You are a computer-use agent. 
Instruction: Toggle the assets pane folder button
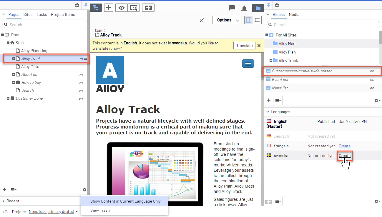[258, 8]
